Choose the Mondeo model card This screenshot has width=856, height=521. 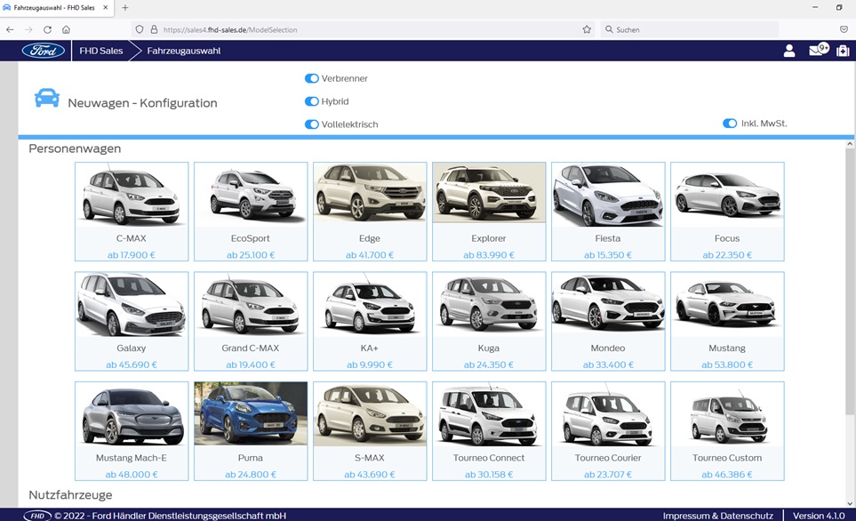click(x=608, y=321)
